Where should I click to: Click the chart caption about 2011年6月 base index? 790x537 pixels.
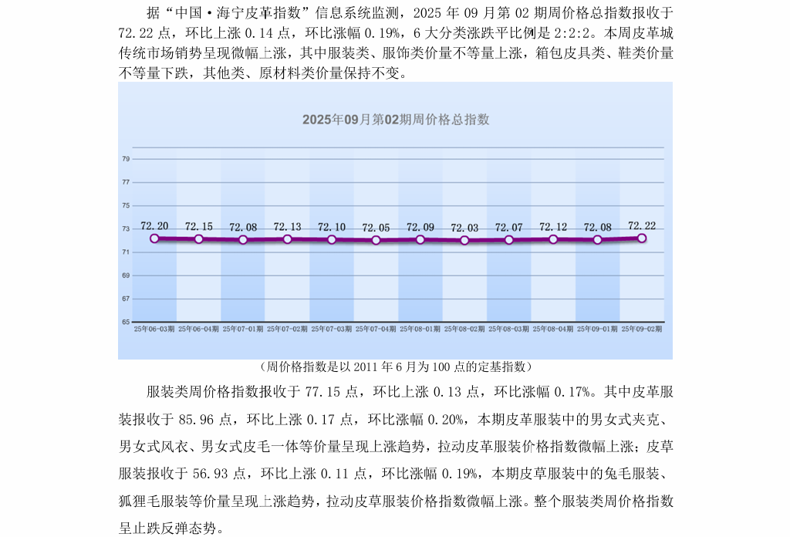point(395,366)
